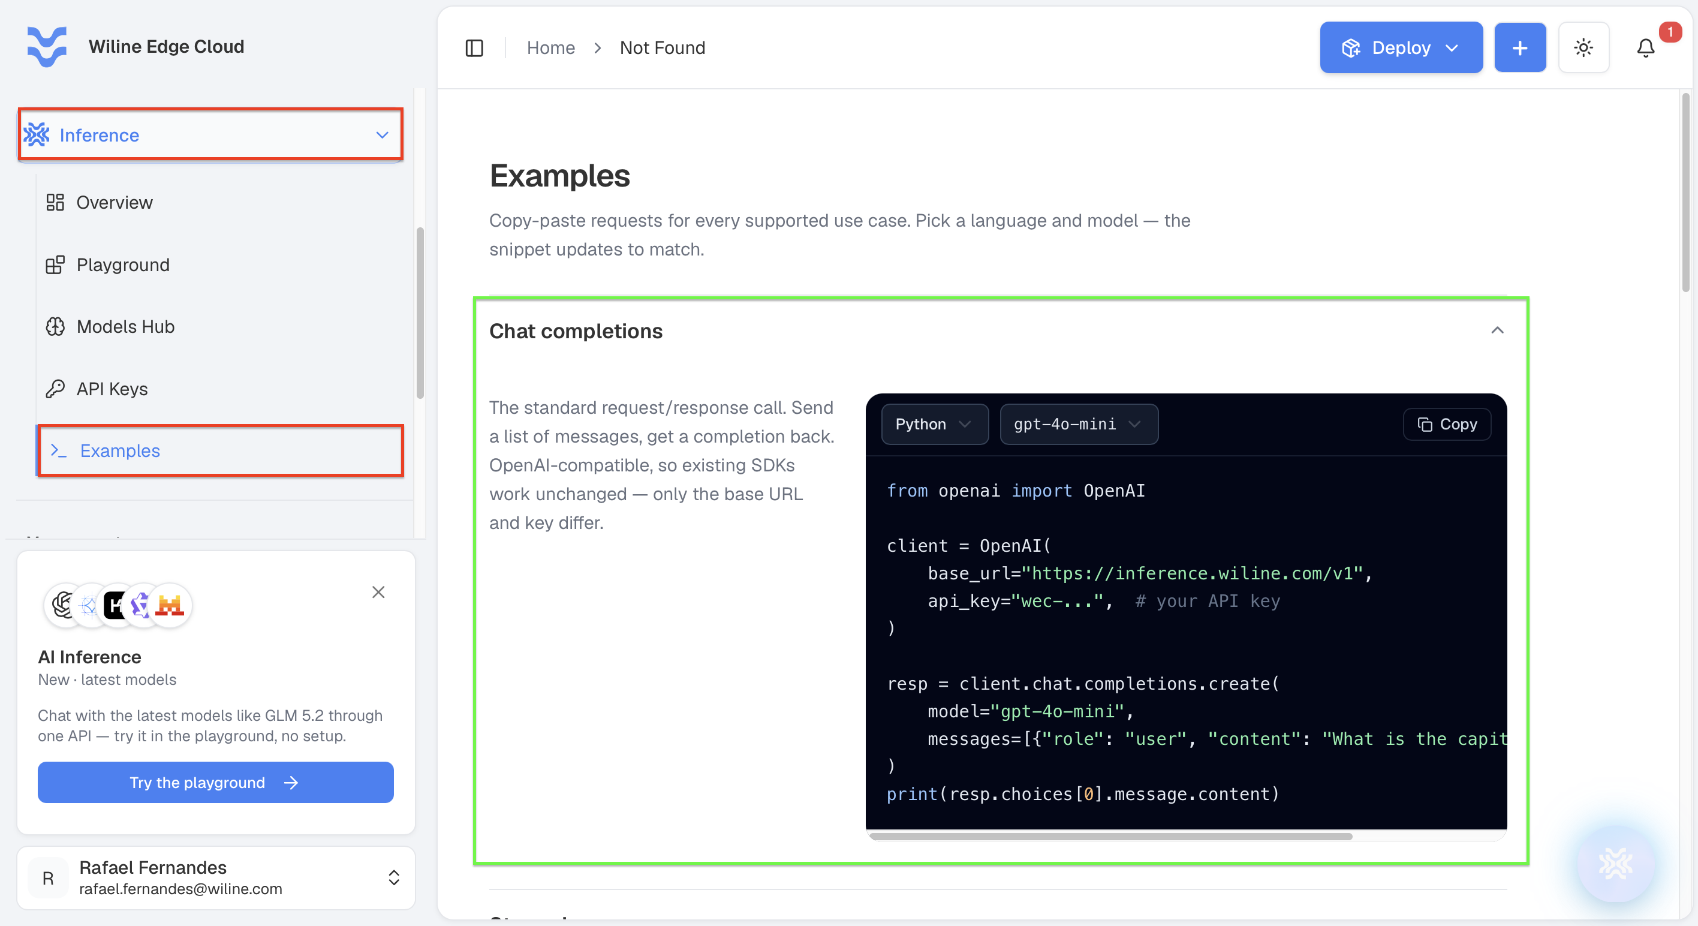Click the Examples terminal prompt icon

(59, 450)
